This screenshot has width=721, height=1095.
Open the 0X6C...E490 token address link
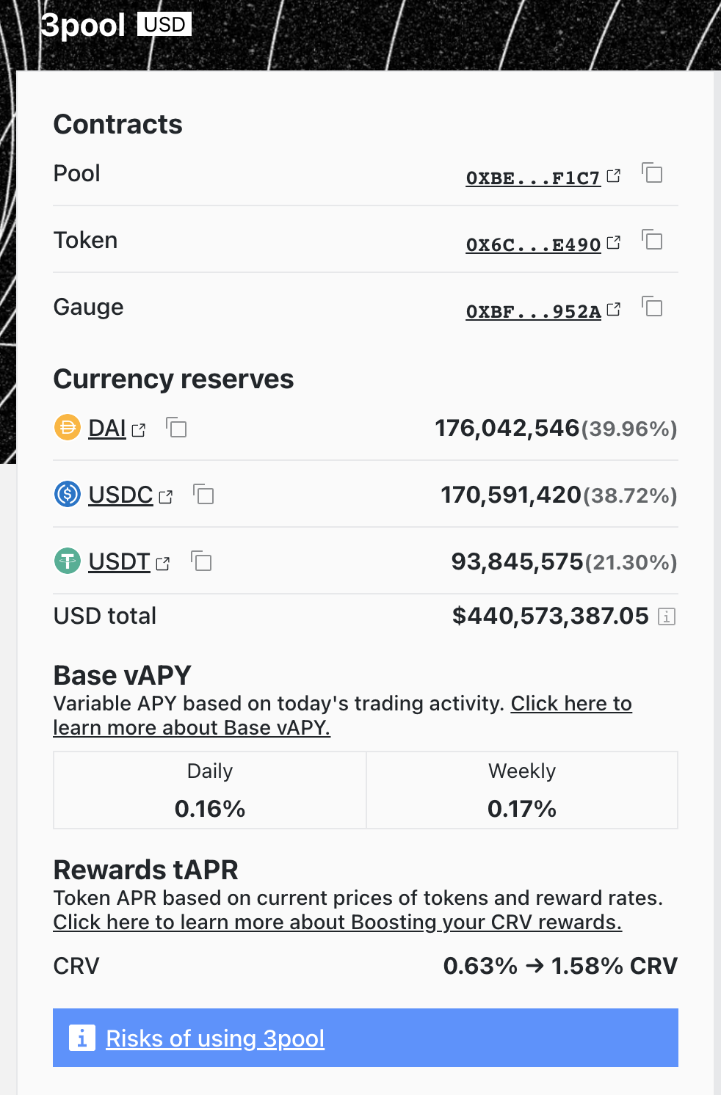[533, 245]
